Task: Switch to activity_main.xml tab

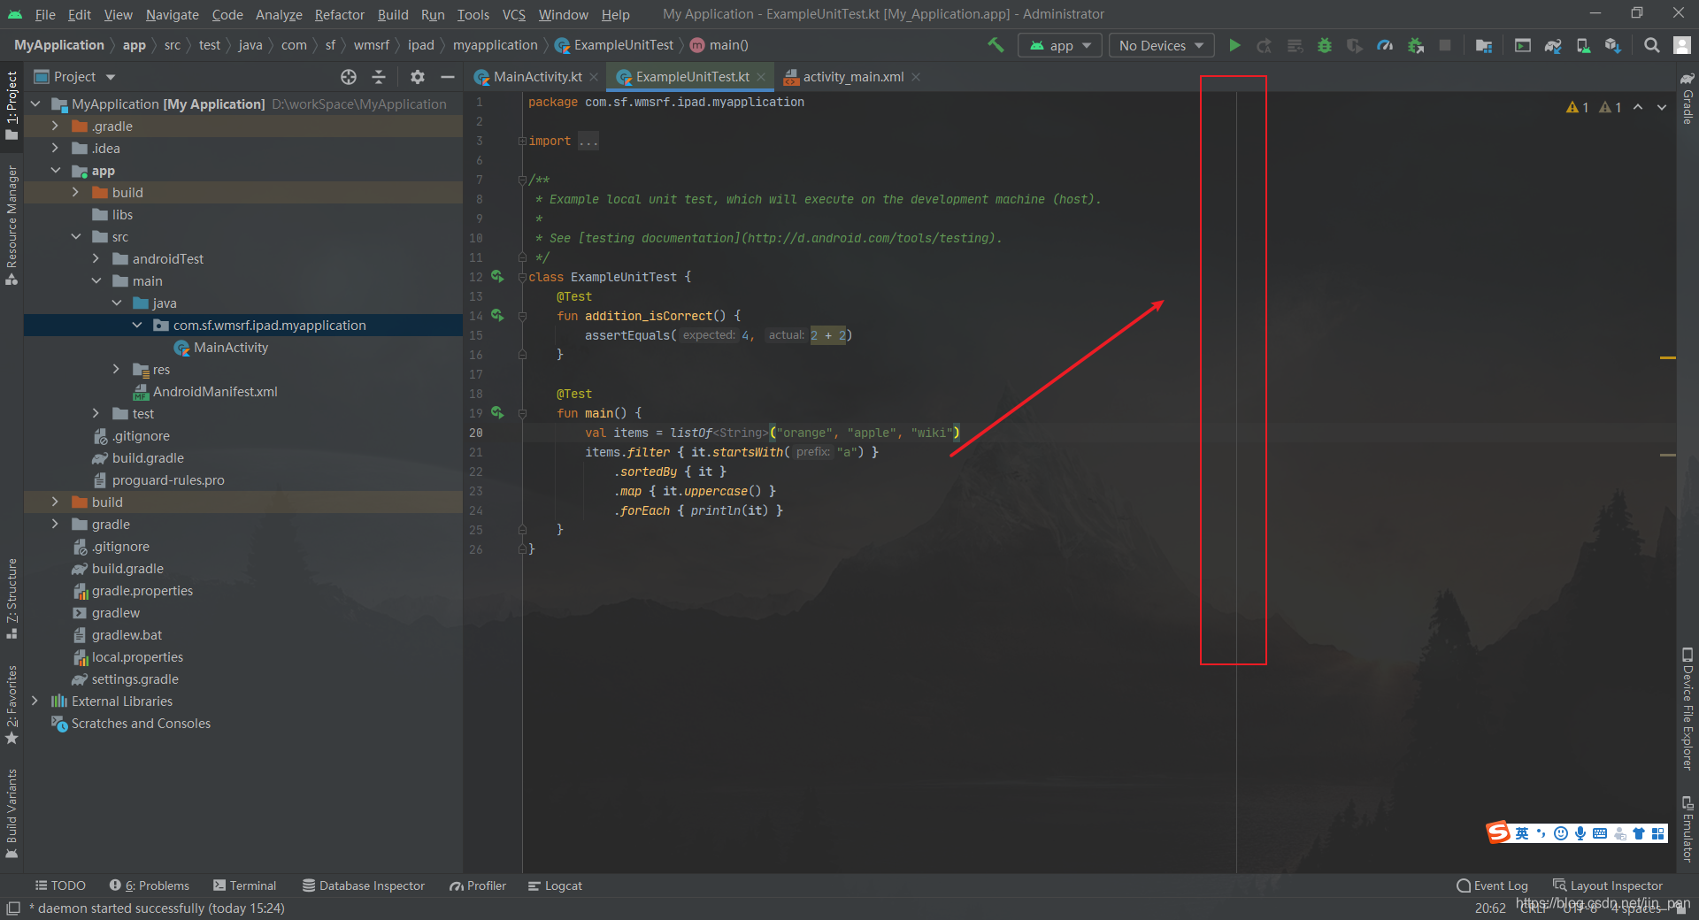Action: (853, 77)
